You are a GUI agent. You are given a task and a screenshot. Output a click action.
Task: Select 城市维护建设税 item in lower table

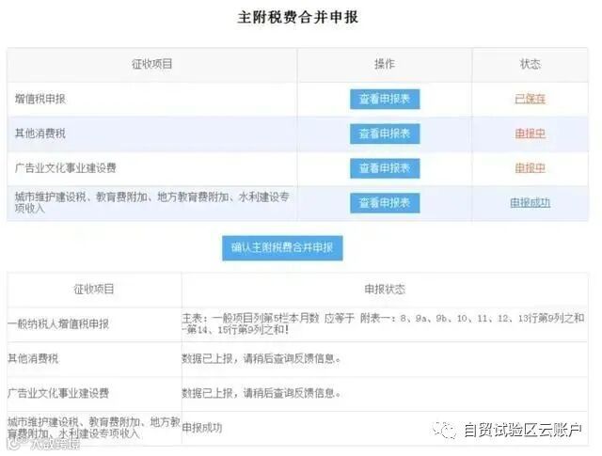(94, 428)
